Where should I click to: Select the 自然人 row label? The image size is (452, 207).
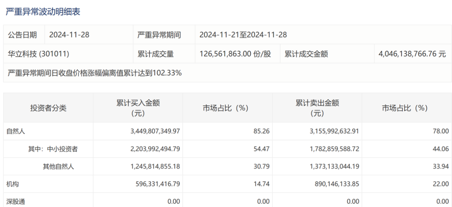click(15, 131)
